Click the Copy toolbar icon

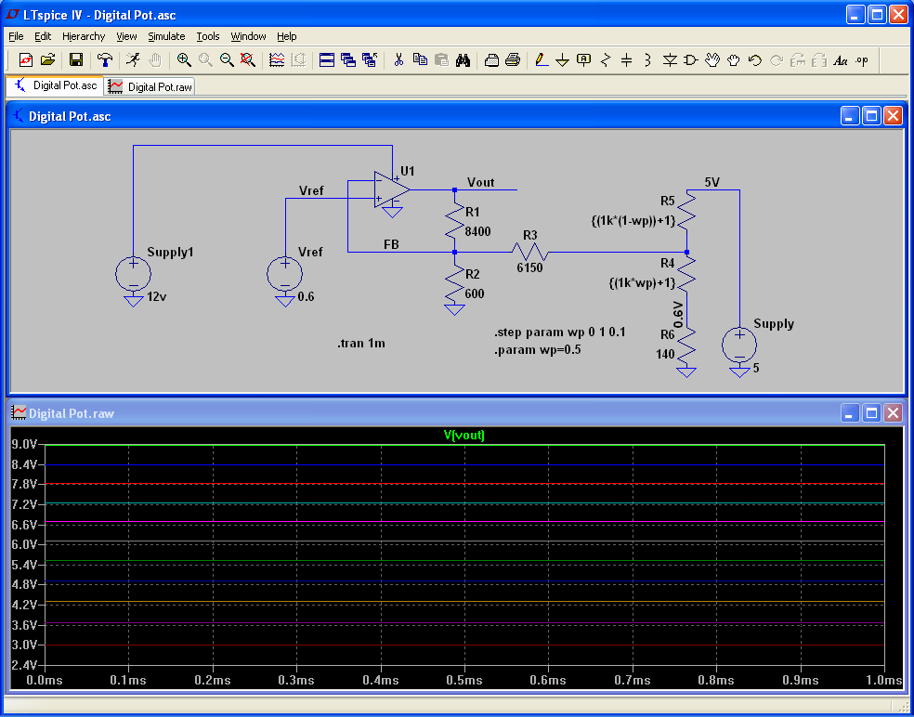coord(420,59)
